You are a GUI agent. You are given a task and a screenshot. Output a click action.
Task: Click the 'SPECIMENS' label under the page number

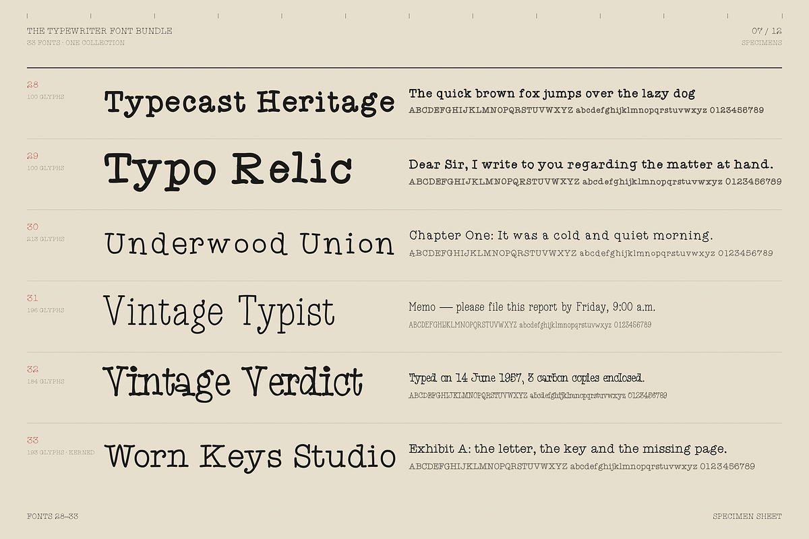coord(762,43)
